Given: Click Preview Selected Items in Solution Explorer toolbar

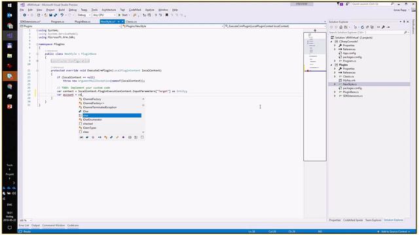Looking at the screenshot, I should coord(388,27).
